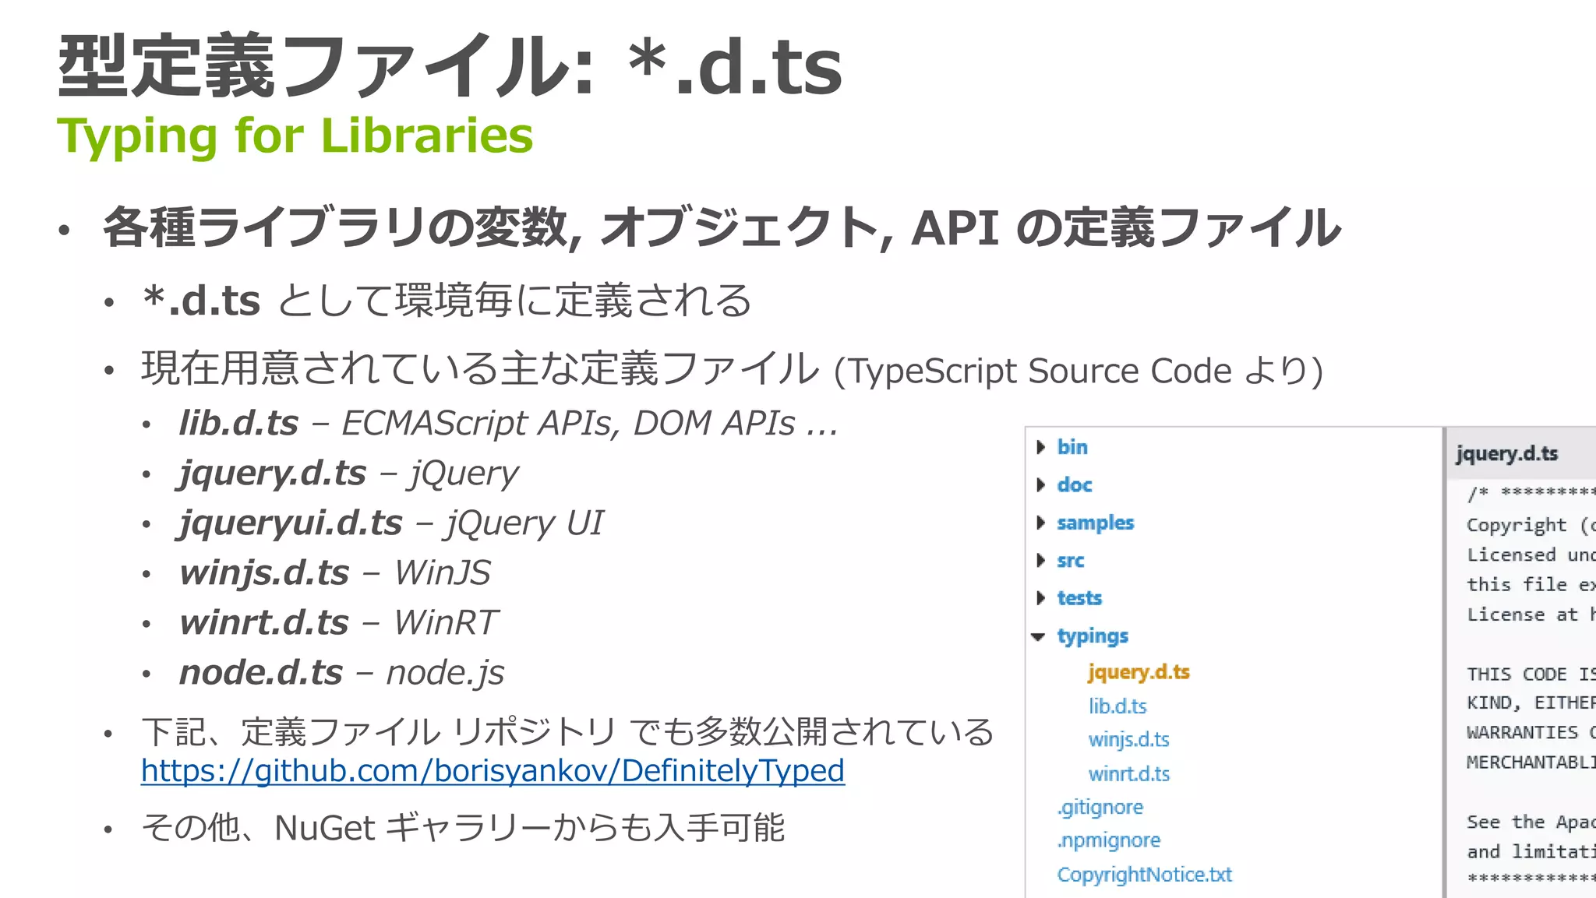Click the 'jquery.d.ts – jQuery' bullet text
Screen dimensions: 1596x898
pos(348,473)
